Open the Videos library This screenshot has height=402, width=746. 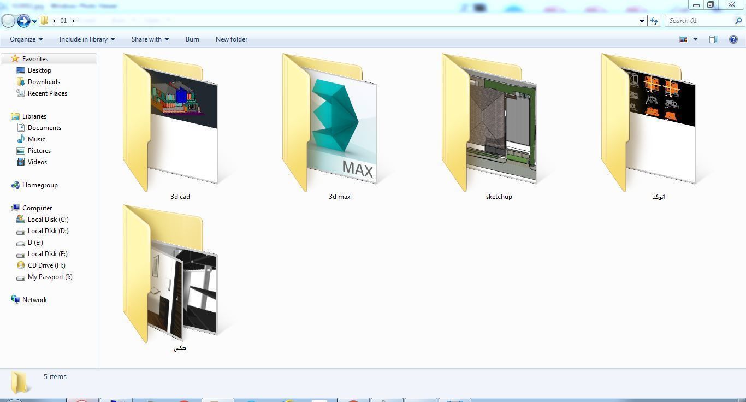click(x=37, y=162)
